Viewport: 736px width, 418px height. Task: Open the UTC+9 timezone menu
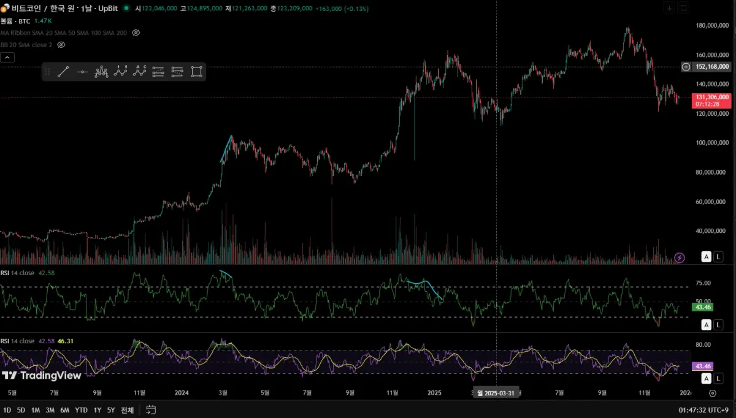tap(705, 410)
